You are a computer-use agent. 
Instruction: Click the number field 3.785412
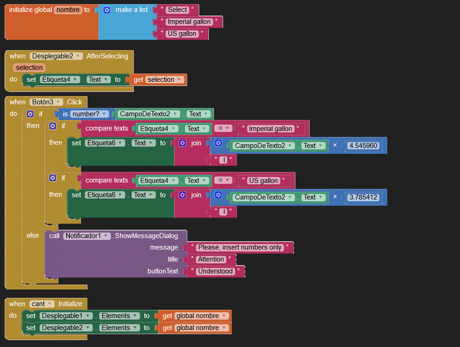coord(363,197)
